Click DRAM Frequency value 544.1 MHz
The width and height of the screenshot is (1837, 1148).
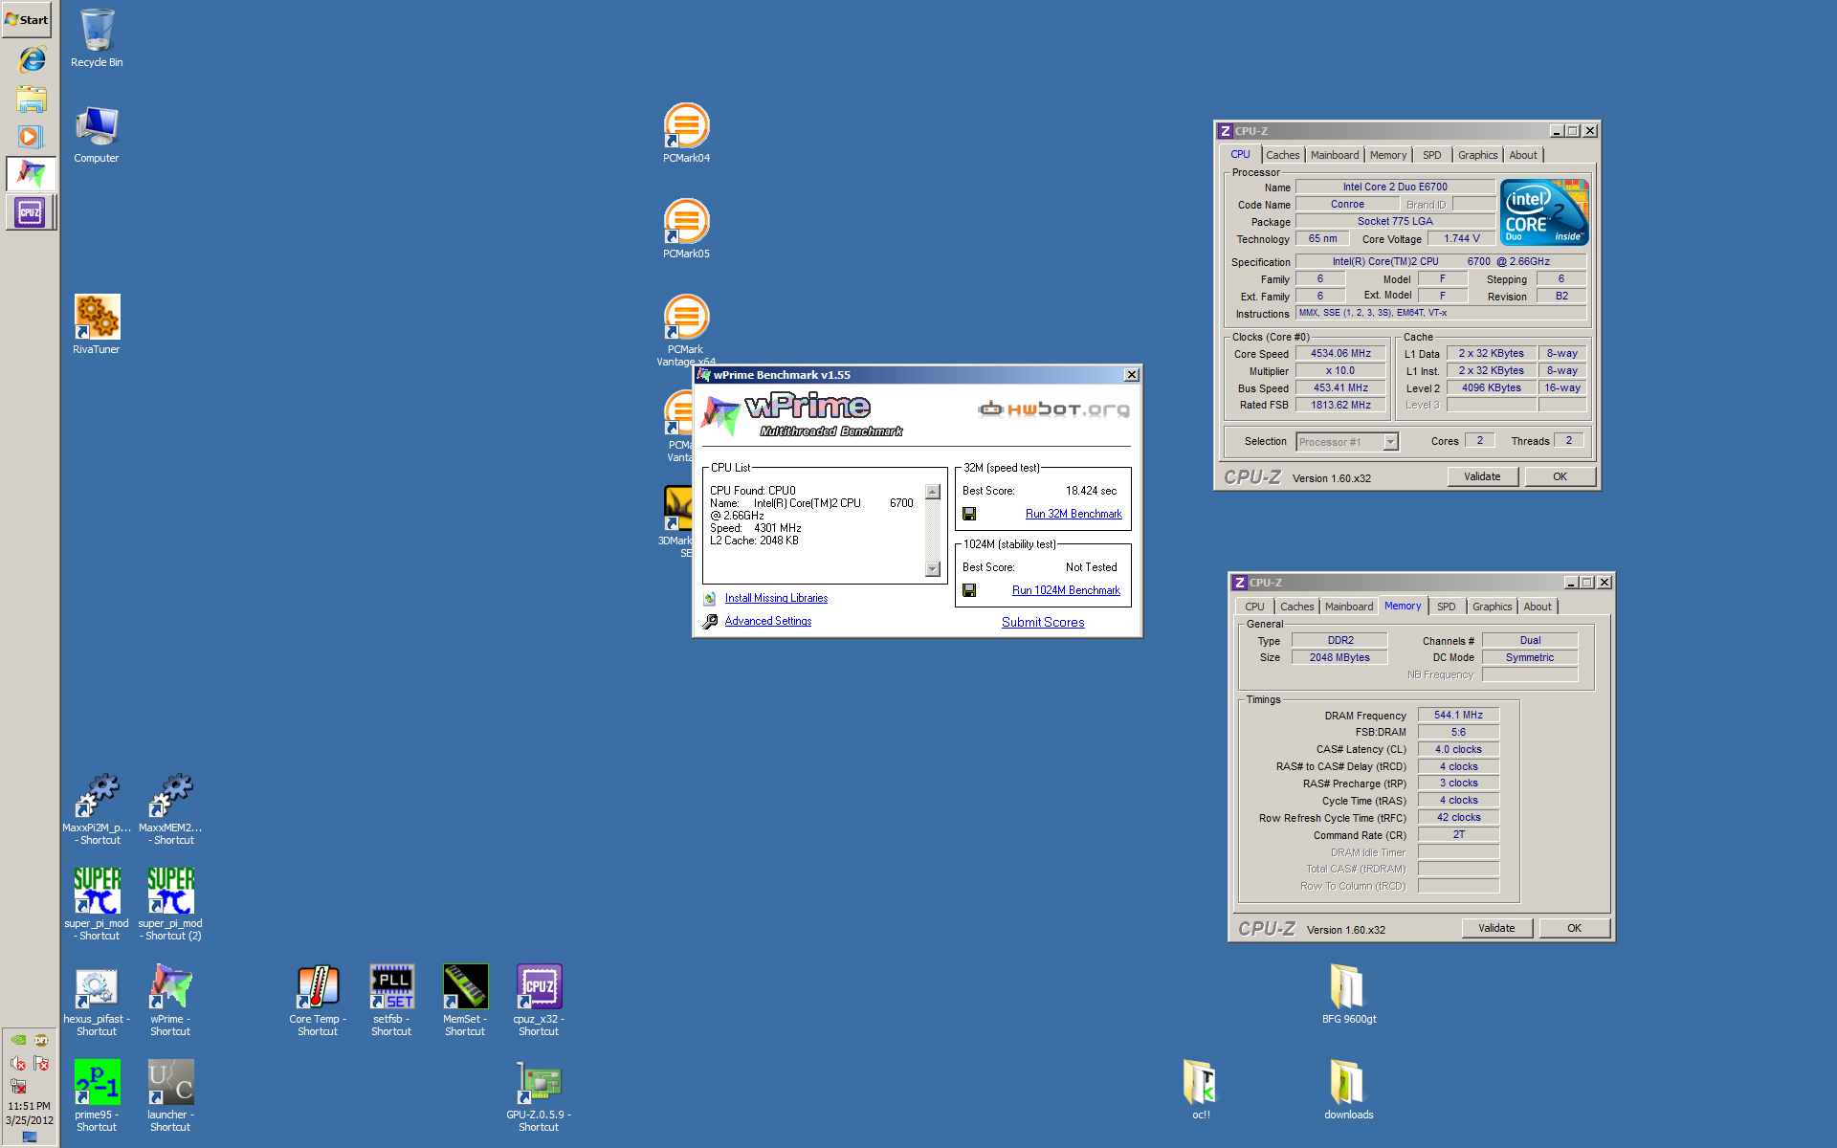point(1458,715)
